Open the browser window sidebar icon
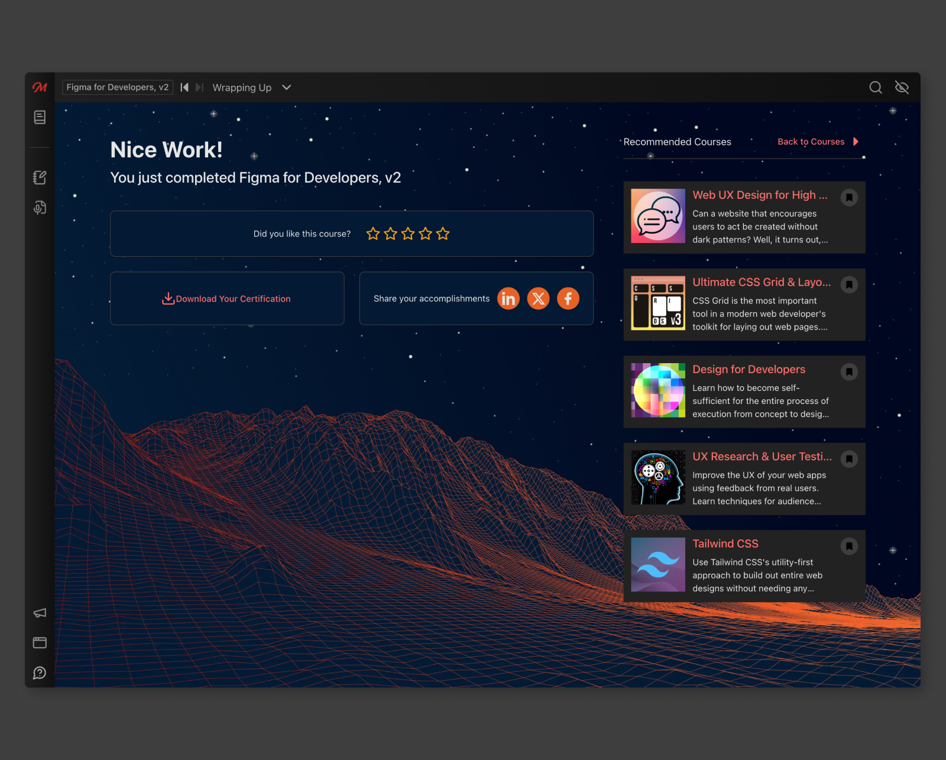The width and height of the screenshot is (946, 760). pyautogui.click(x=40, y=643)
